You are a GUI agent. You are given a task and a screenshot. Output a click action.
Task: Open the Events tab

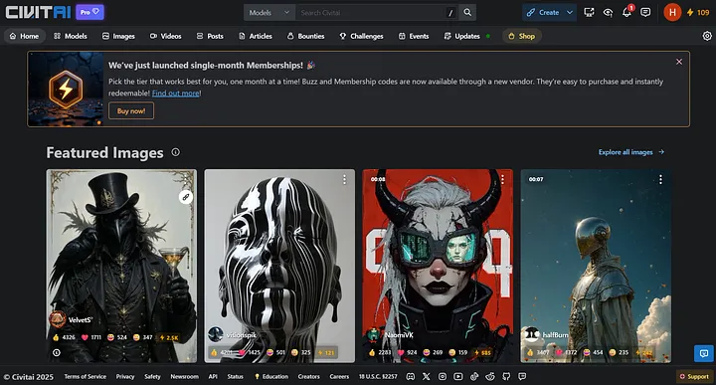tap(414, 36)
